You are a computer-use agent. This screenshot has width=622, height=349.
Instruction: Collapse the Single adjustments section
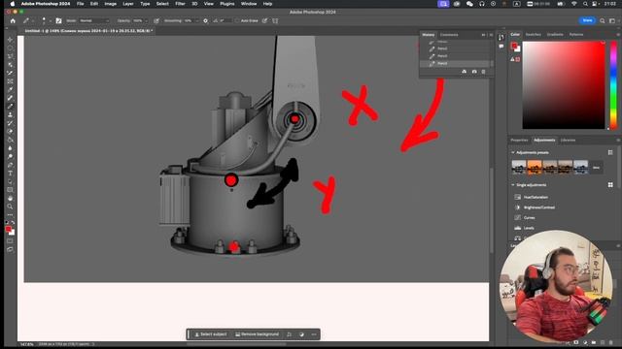click(x=513, y=185)
